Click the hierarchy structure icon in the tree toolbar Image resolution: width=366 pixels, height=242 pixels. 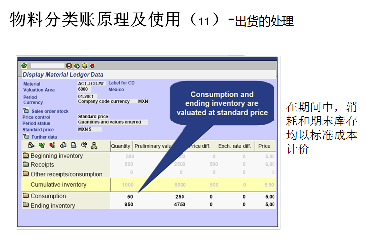click(94, 146)
